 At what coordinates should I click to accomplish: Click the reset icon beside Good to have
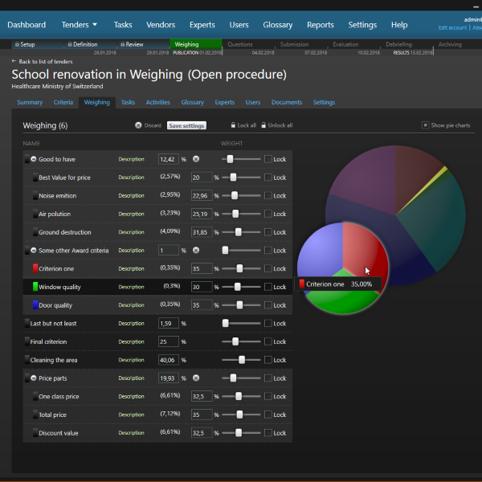tap(195, 159)
